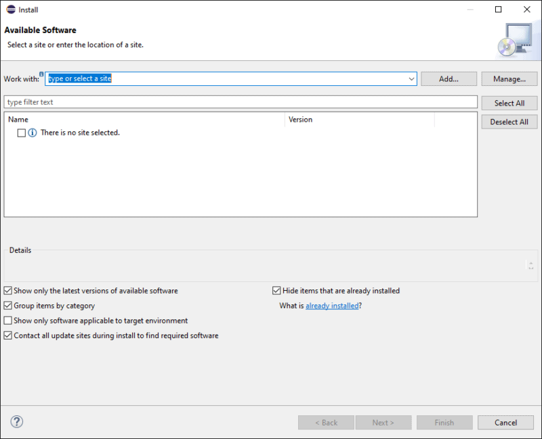Follow the "already installed" link
Viewport: 542px width, 439px height.
pos(332,305)
